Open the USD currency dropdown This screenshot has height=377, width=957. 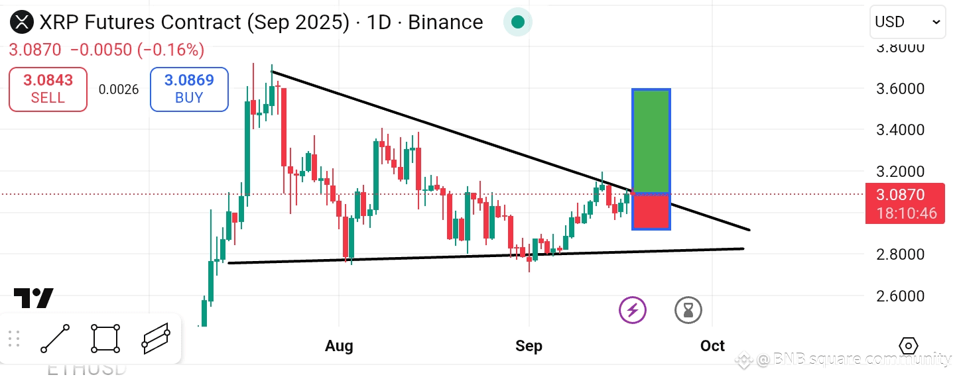pyautogui.click(x=908, y=22)
